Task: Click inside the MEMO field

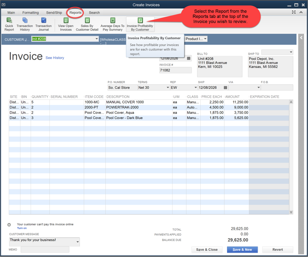Action: point(44,249)
